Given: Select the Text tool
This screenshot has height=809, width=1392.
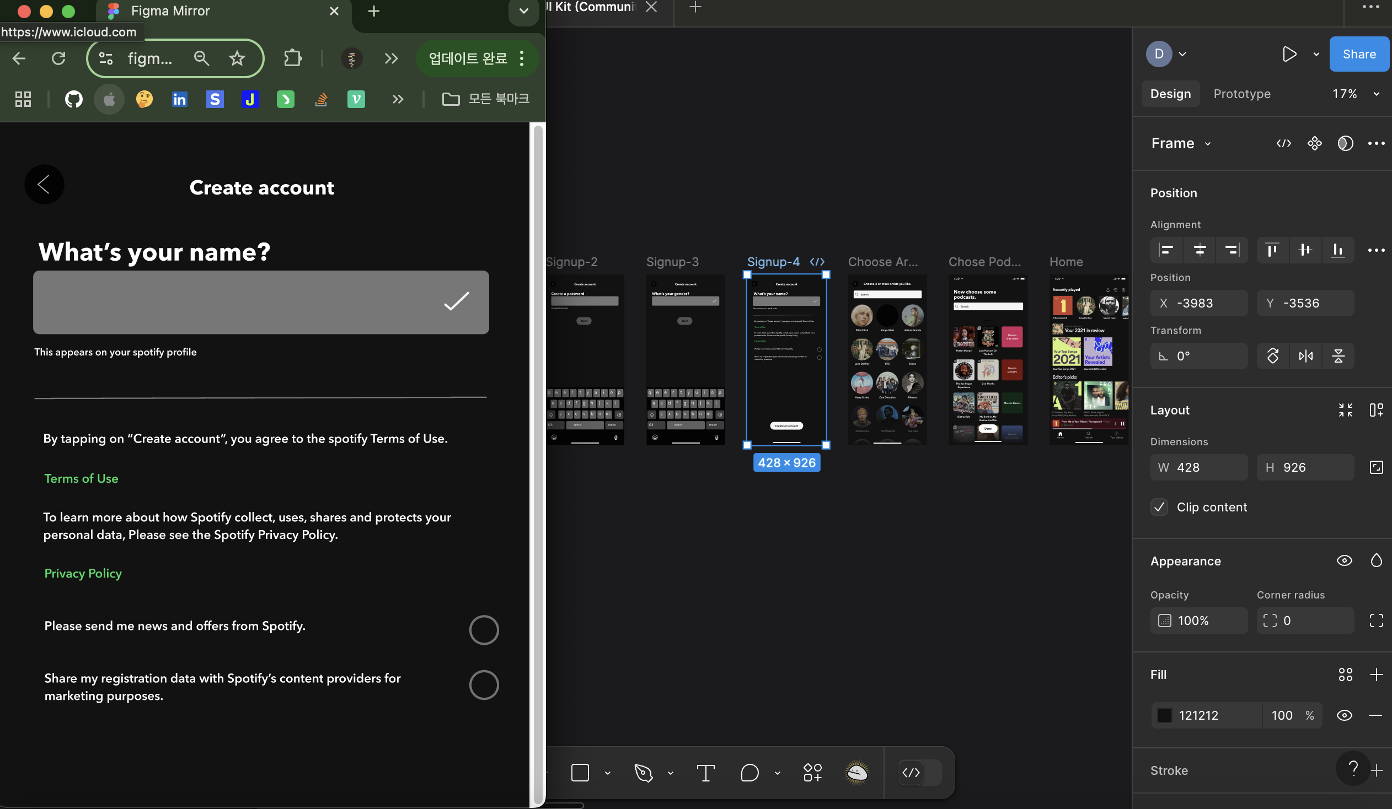Looking at the screenshot, I should pos(705,773).
